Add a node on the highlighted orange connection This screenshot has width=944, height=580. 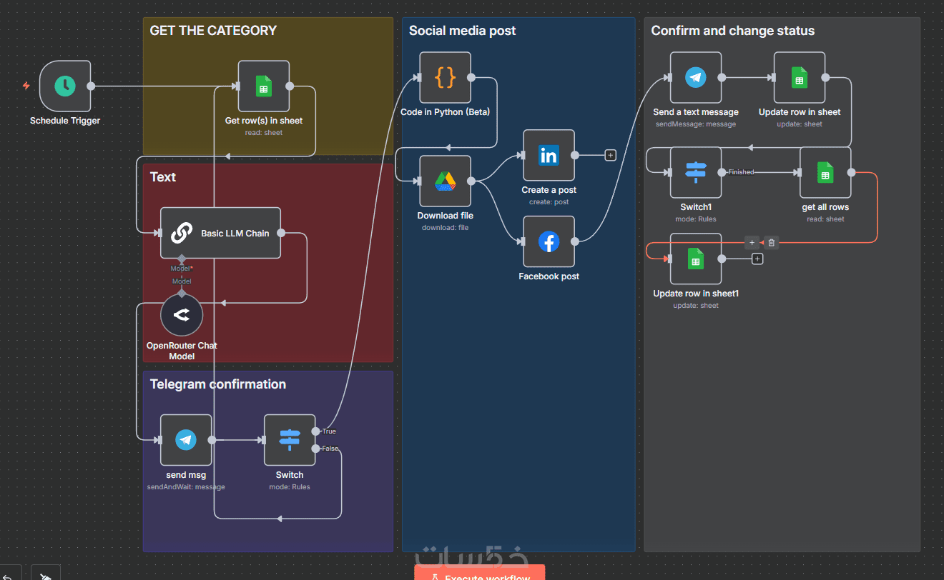(x=752, y=243)
